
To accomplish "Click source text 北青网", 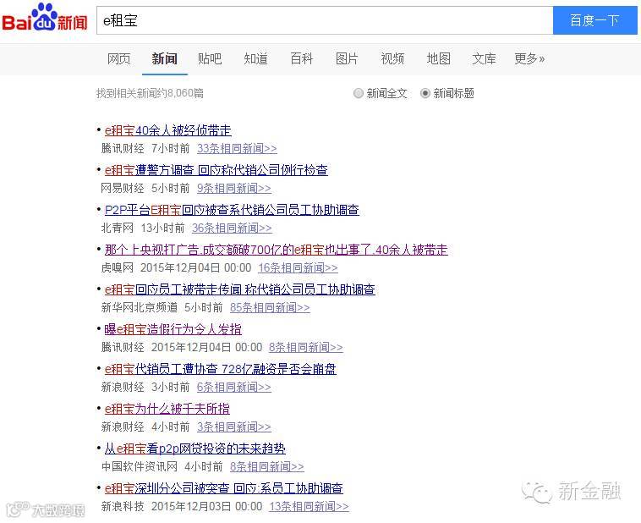I will 118,228.
